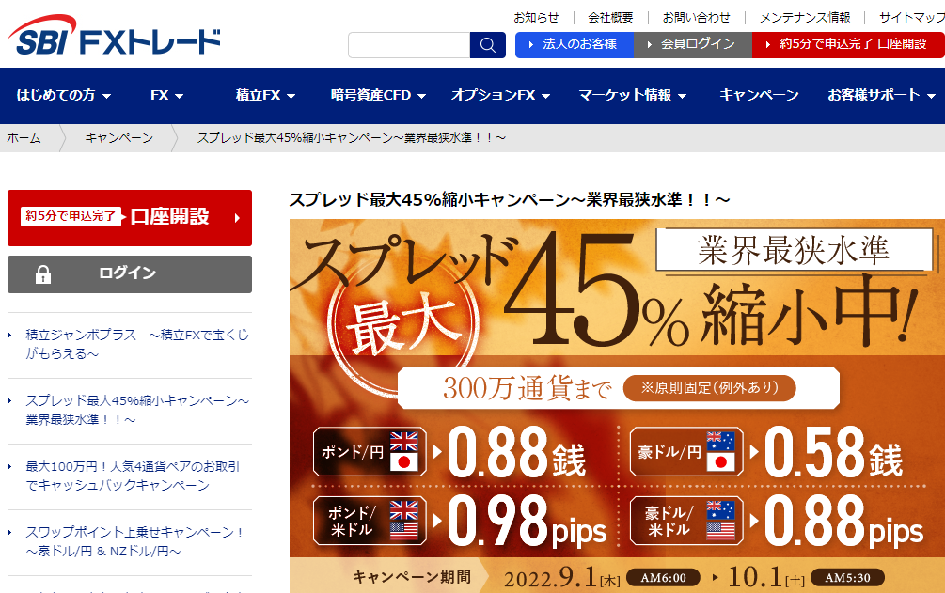Click the Australia-US flag icon for 豪ドル/米ドル
945x593 pixels.
click(x=720, y=520)
